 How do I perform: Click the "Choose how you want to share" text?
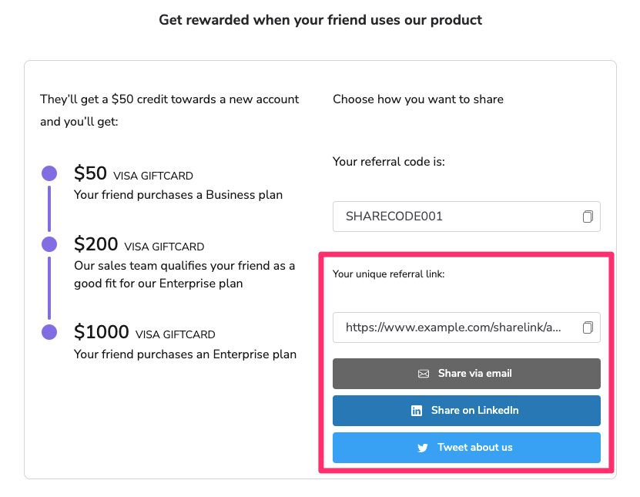(x=418, y=99)
